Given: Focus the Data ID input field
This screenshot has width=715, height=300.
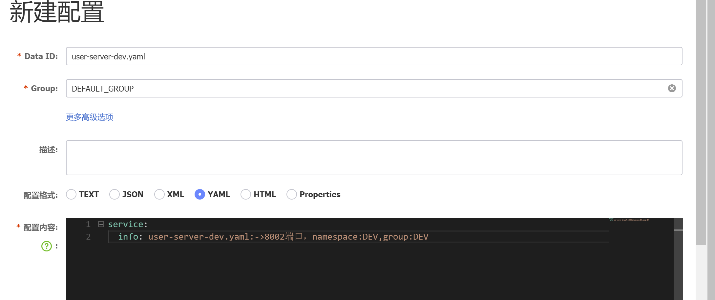Looking at the screenshot, I should tap(374, 56).
